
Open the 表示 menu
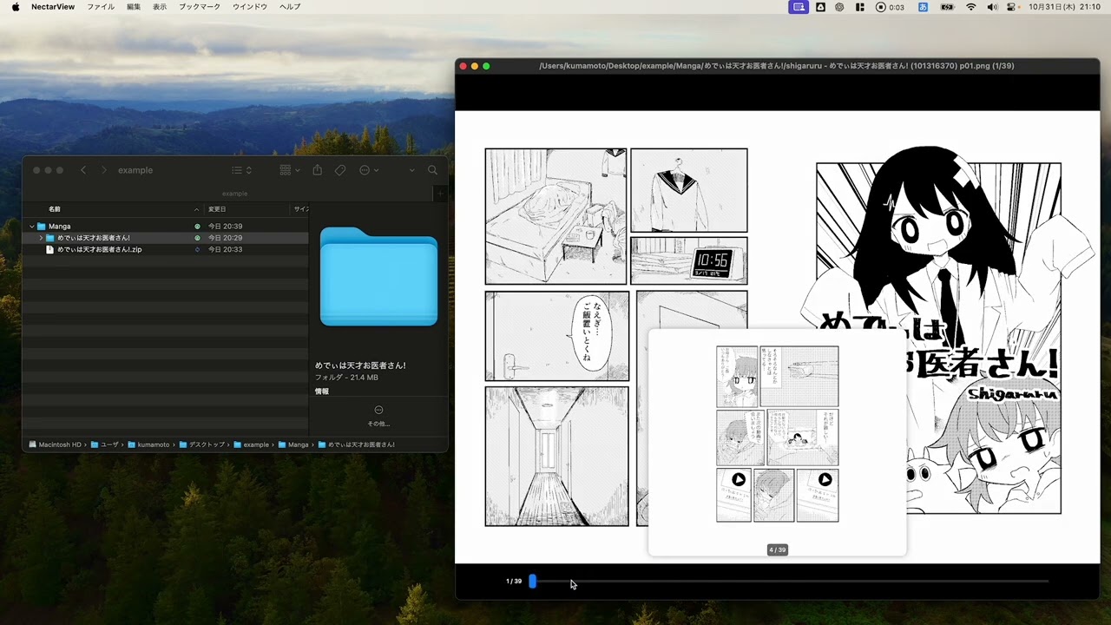click(x=160, y=7)
